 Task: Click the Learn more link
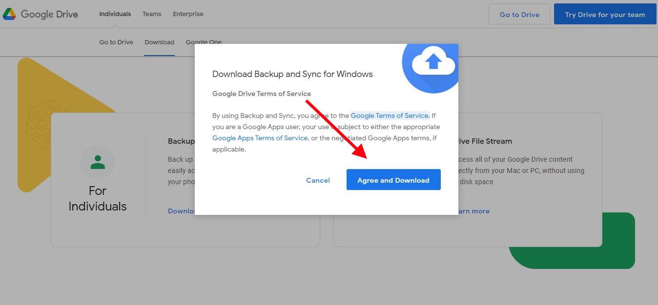(473, 211)
